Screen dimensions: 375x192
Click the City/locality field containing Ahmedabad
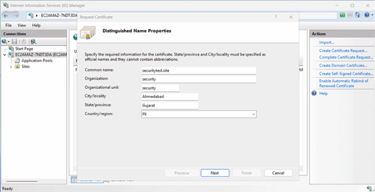[170, 97]
